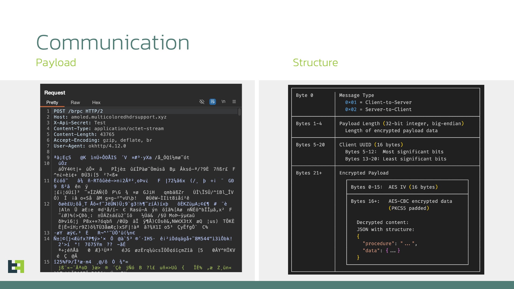Click the green Structure heading
514x289 pixels.
[x=315, y=63]
